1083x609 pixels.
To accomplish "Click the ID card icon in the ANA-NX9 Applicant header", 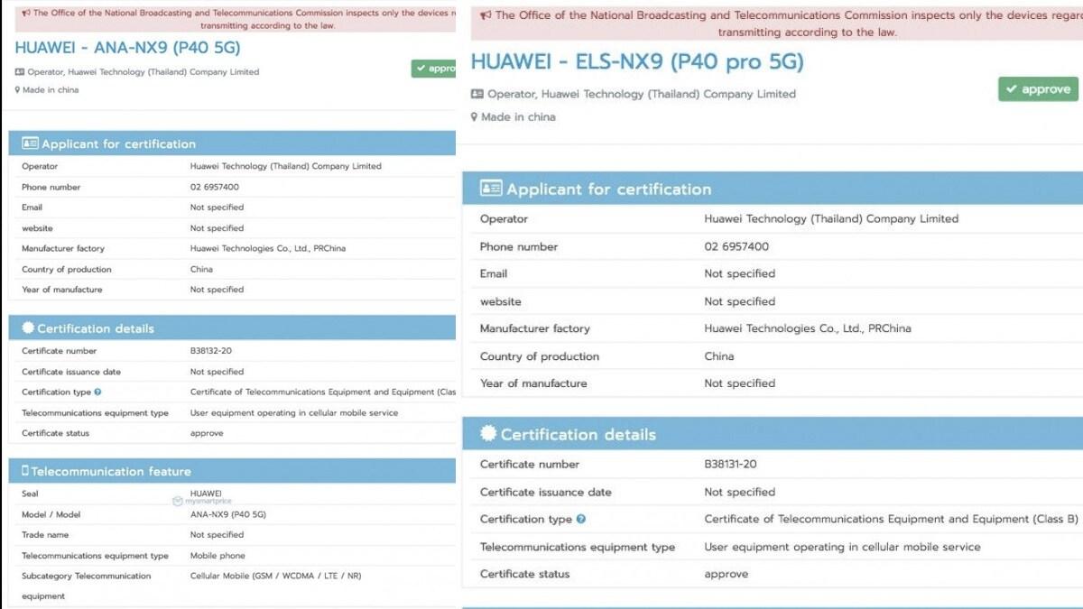I will [30, 143].
